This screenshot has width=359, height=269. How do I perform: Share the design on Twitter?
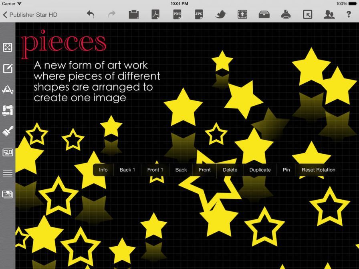click(220, 15)
